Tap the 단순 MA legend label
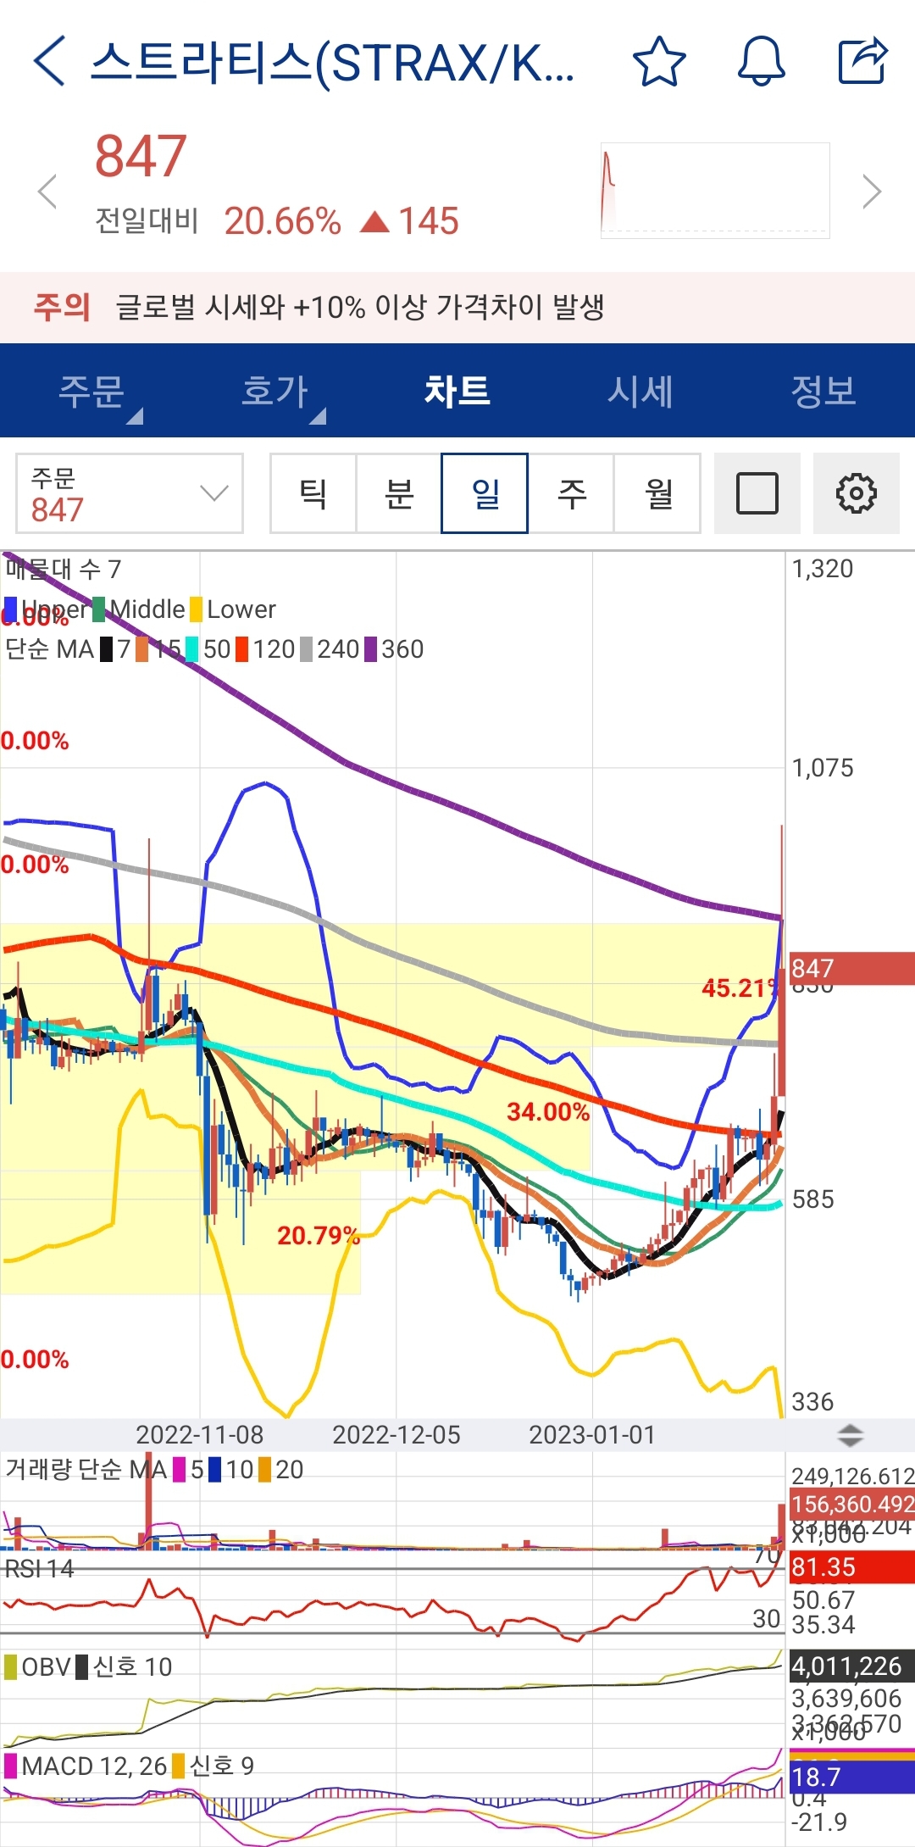Image resolution: width=915 pixels, height=1847 pixels. click(49, 649)
